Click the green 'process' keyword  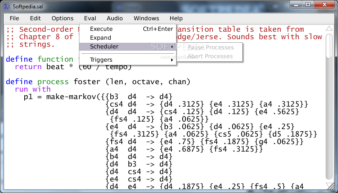click(x=53, y=82)
